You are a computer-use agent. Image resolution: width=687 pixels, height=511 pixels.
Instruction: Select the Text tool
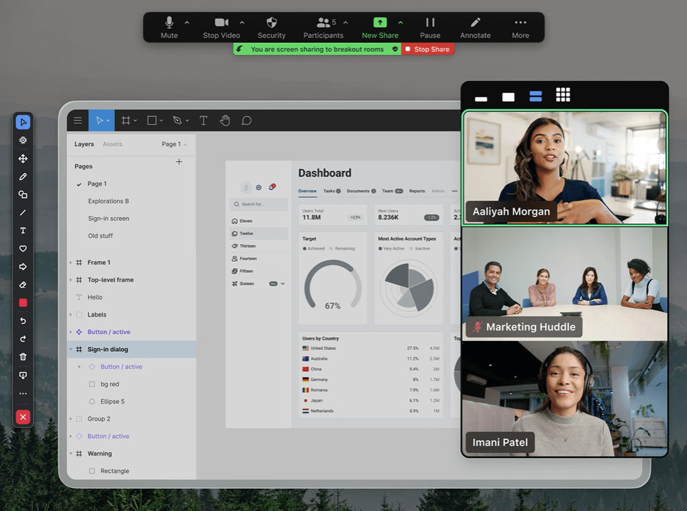pyautogui.click(x=203, y=120)
